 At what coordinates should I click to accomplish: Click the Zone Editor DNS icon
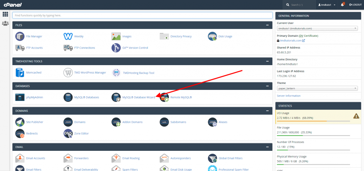coord(68,133)
